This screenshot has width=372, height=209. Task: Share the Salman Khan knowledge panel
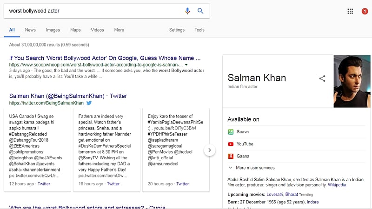322,78
